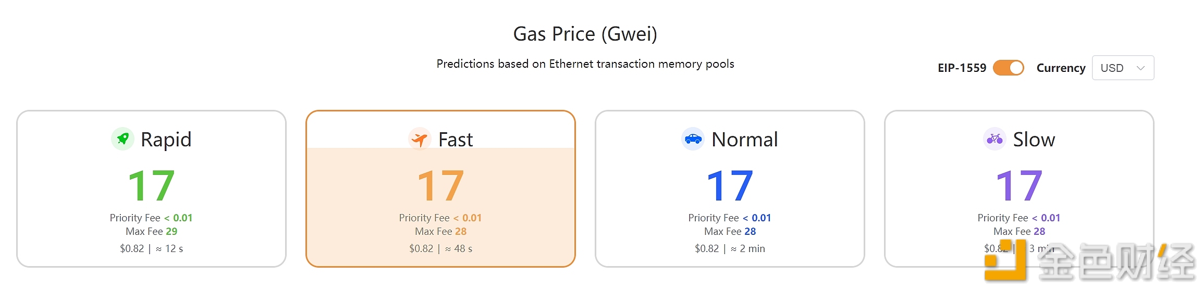Click the purple 17 Slow gas value

coord(1019,185)
